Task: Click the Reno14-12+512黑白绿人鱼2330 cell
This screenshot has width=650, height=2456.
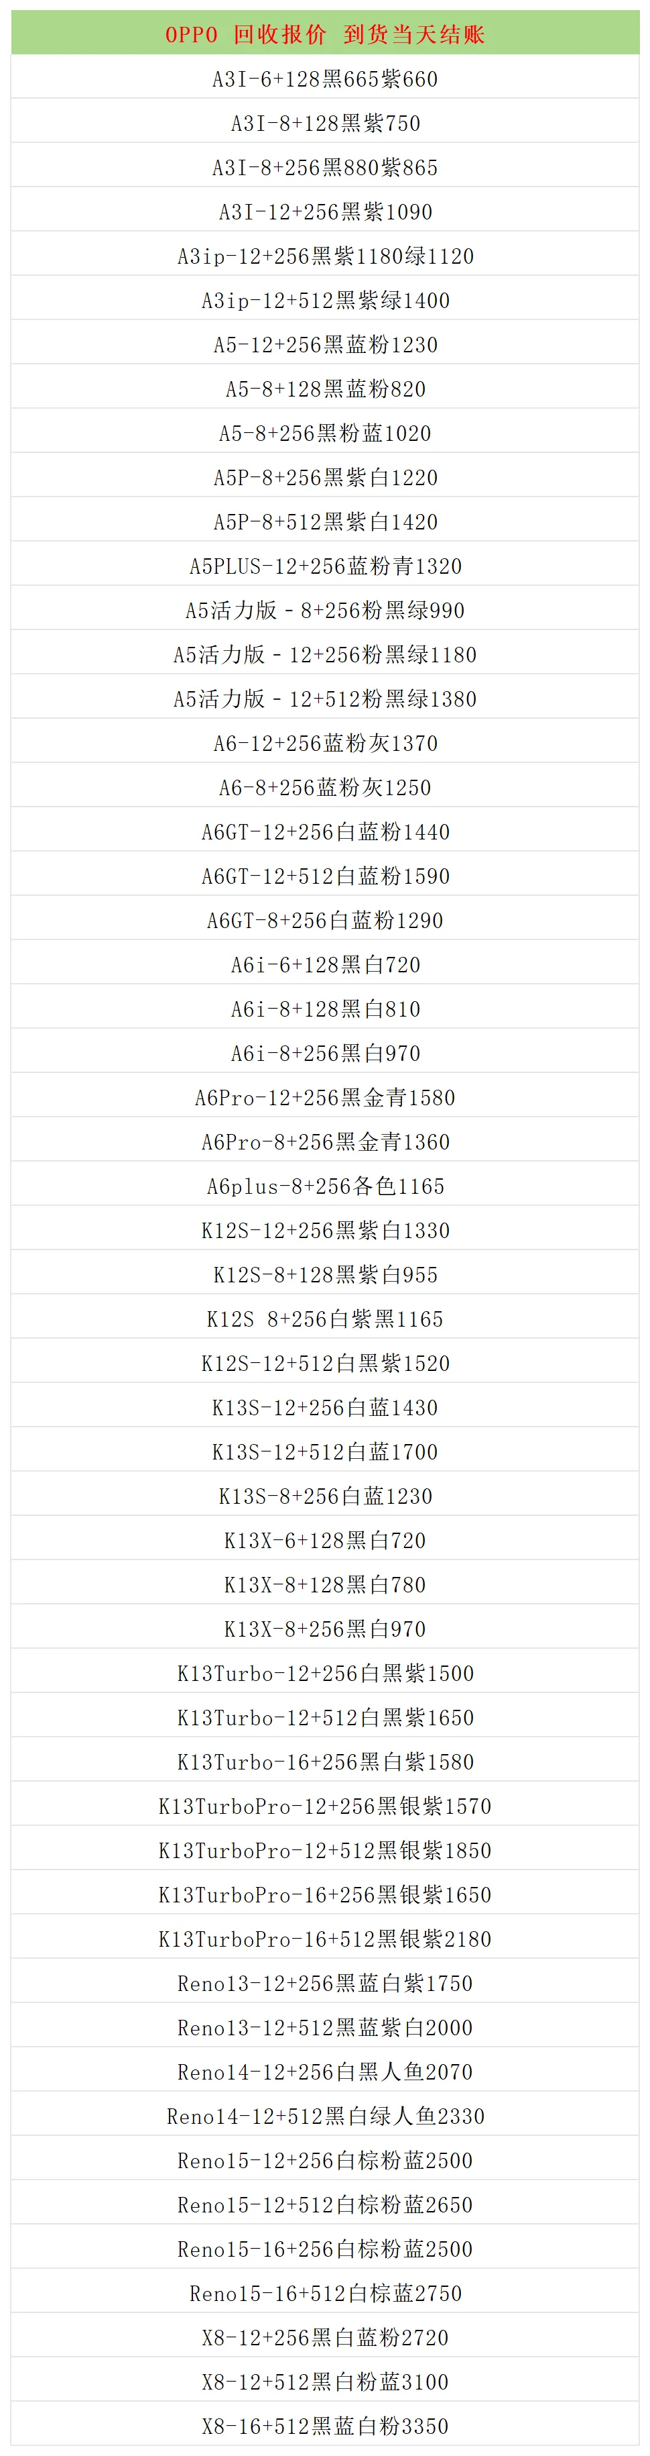Action: 324,2116
